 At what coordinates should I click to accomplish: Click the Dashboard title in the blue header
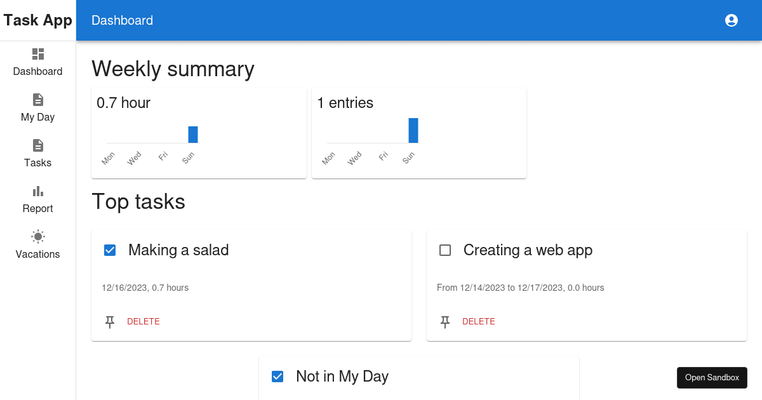(x=122, y=20)
